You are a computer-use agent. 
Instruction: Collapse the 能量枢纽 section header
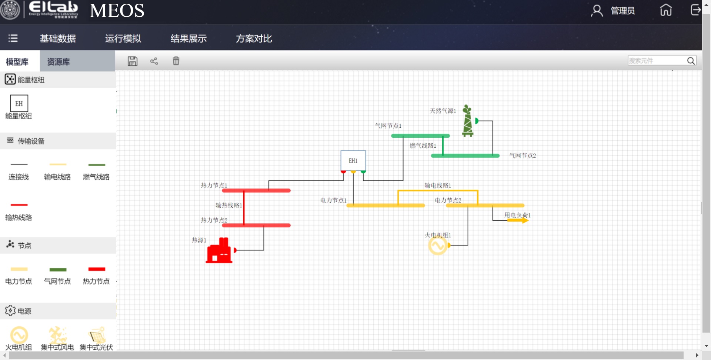point(31,80)
